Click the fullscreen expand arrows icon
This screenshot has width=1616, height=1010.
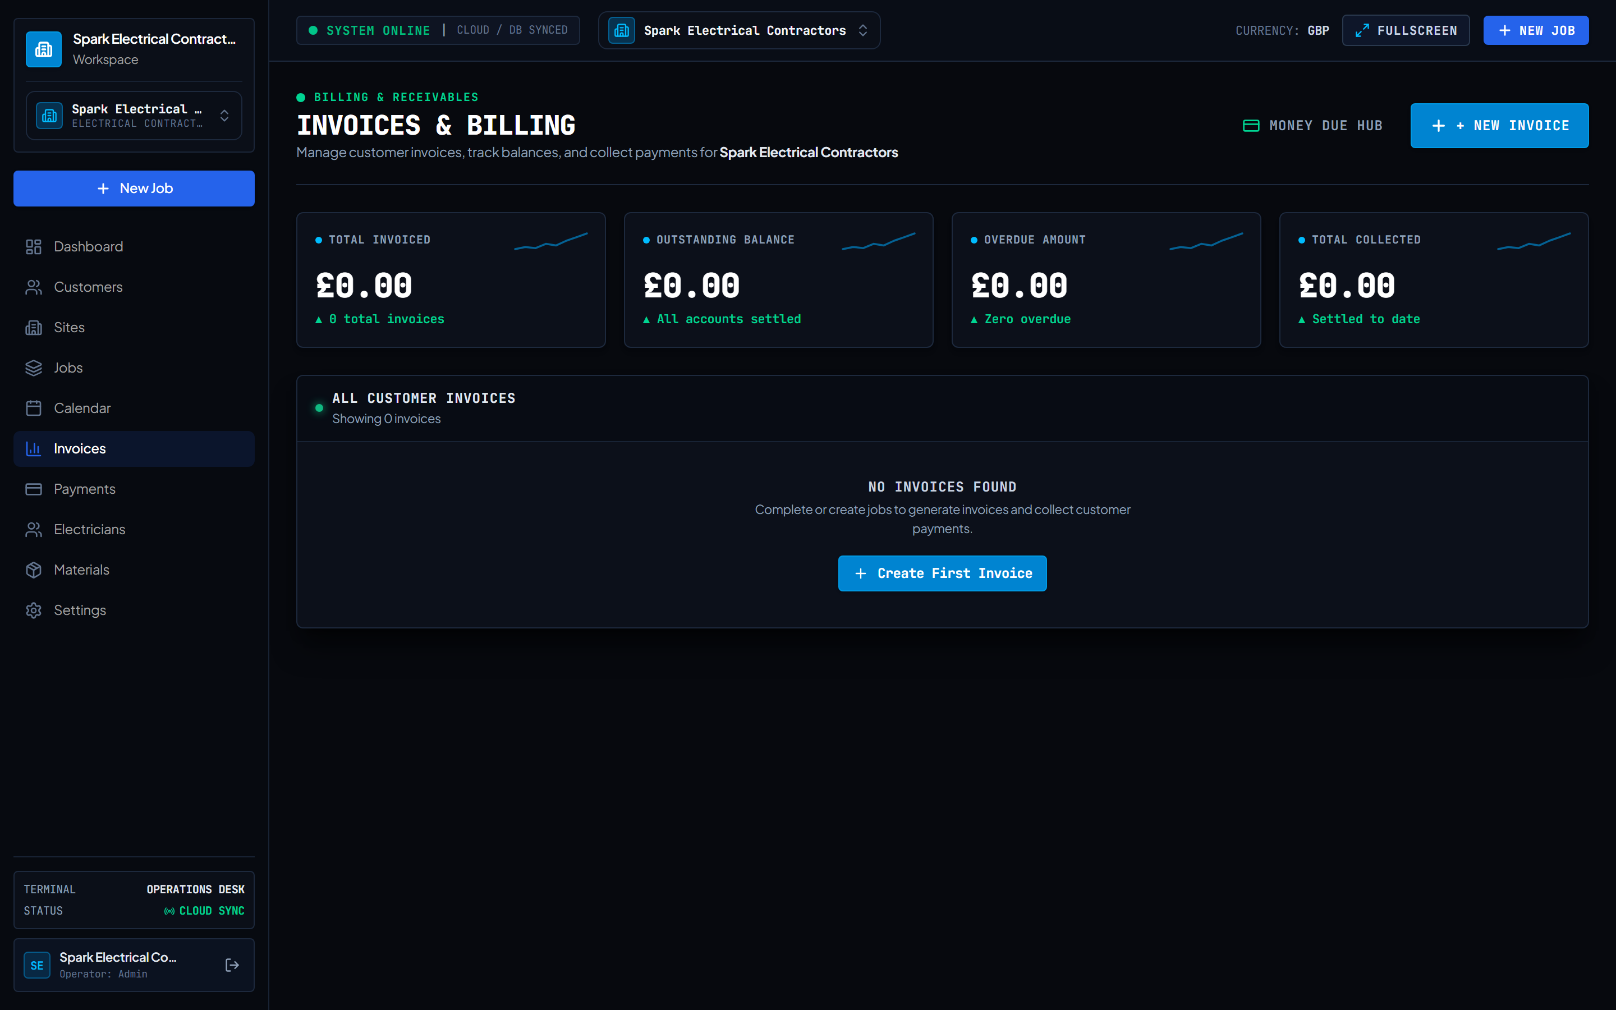(1362, 30)
